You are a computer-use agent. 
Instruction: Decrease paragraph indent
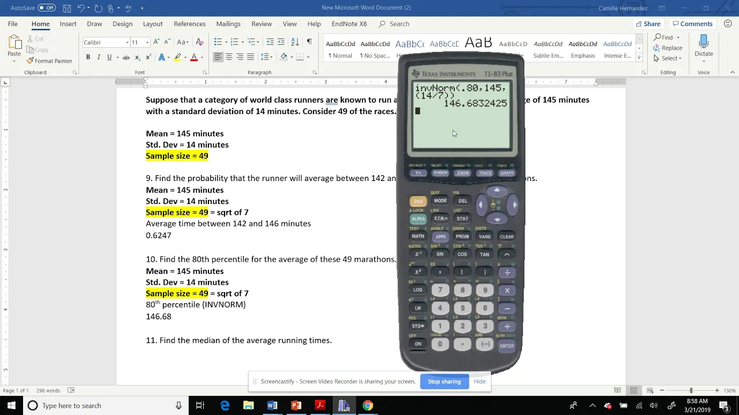270,42
